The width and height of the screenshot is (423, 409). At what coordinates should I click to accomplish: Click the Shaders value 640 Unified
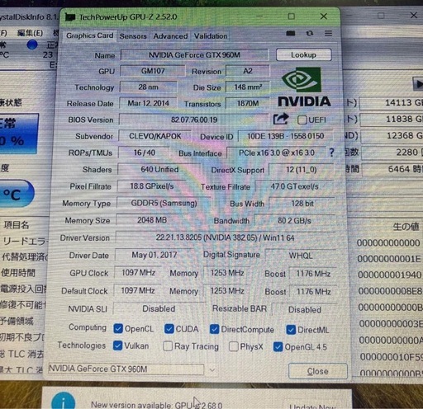pos(159,169)
